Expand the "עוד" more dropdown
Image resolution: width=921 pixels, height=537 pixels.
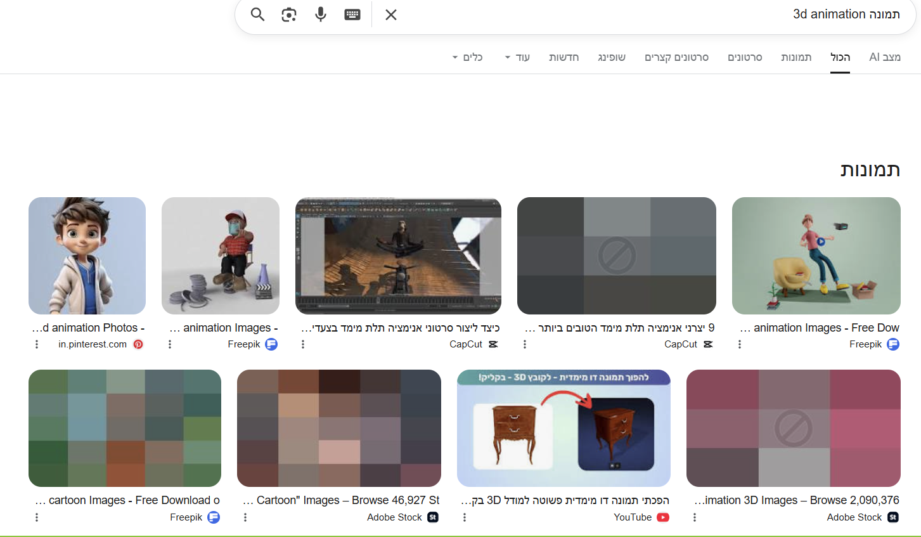coord(517,57)
